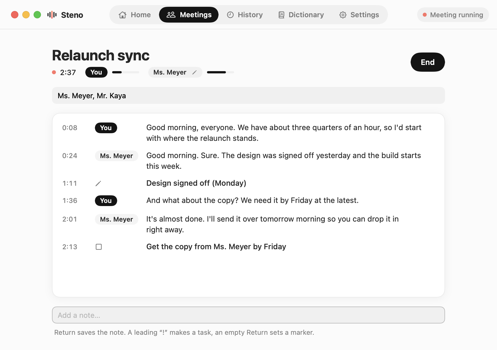Click the yellow macOS minimize window button

[26, 15]
